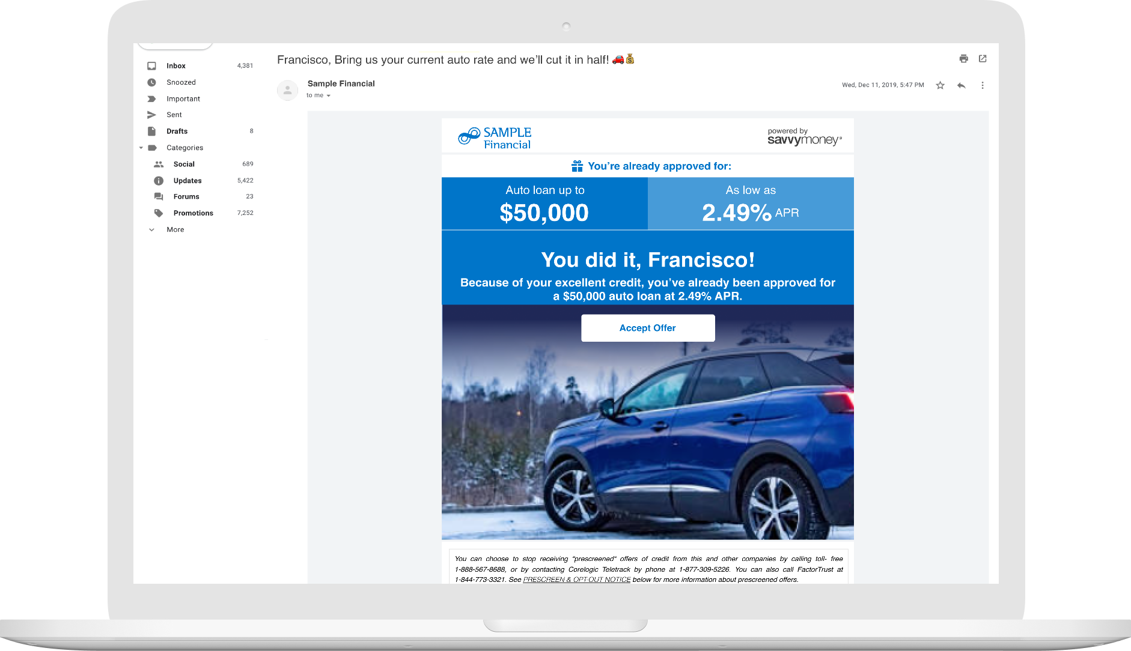1131x651 pixels.
Task: Select the Updates category
Action: tap(187, 181)
